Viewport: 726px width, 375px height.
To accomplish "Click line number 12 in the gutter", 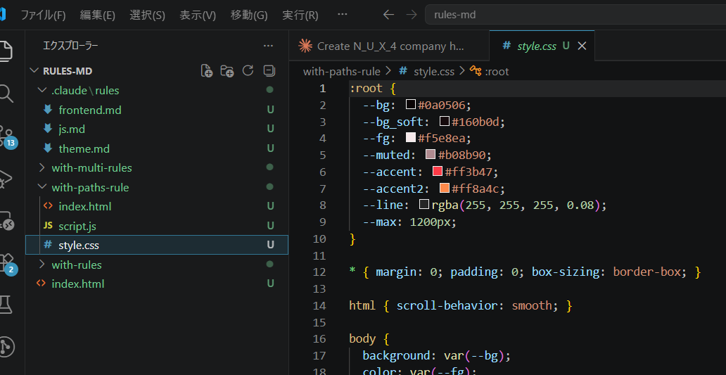I will click(x=319, y=272).
